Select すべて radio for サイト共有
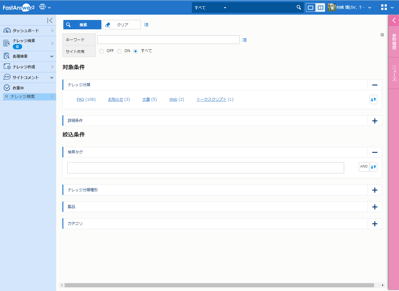Image resolution: width=399 pixels, height=291 pixels. click(x=136, y=51)
